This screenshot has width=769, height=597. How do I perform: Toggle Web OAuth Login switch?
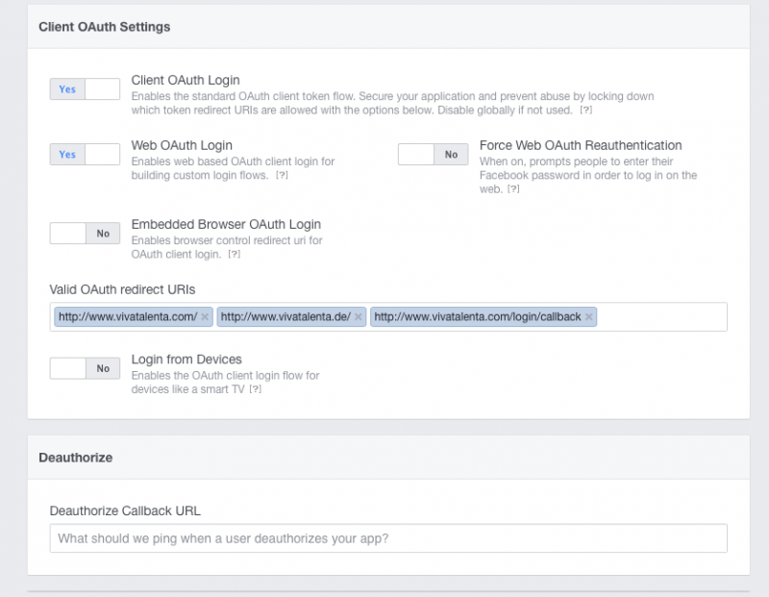click(x=85, y=154)
